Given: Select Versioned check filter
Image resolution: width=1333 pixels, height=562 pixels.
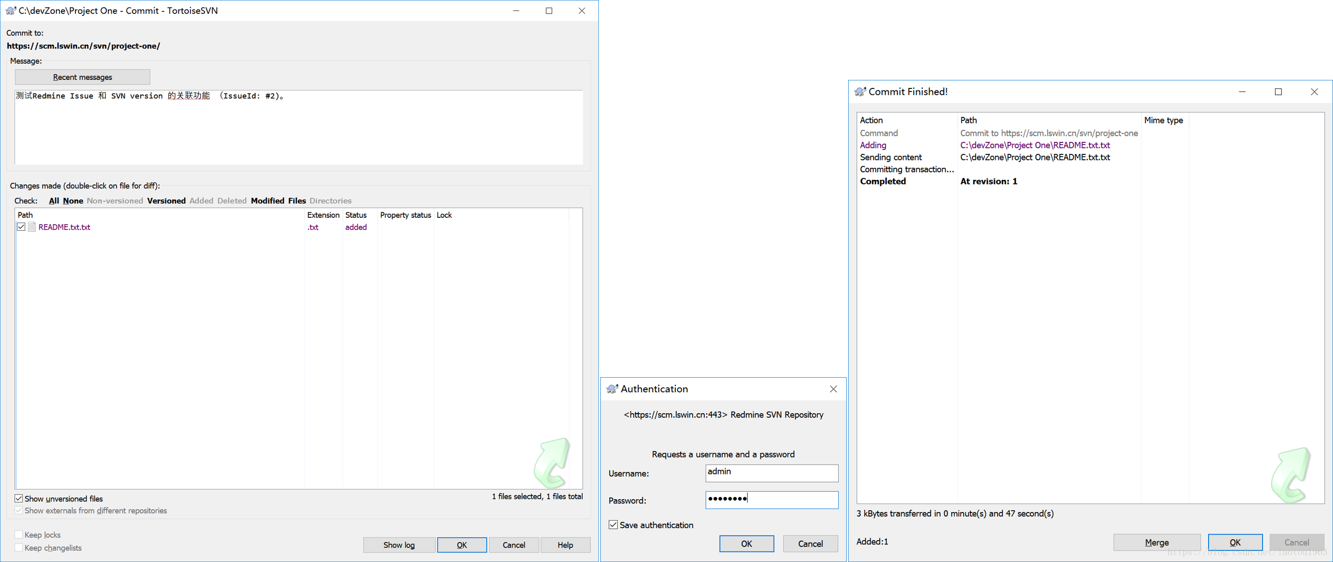Looking at the screenshot, I should 166,201.
